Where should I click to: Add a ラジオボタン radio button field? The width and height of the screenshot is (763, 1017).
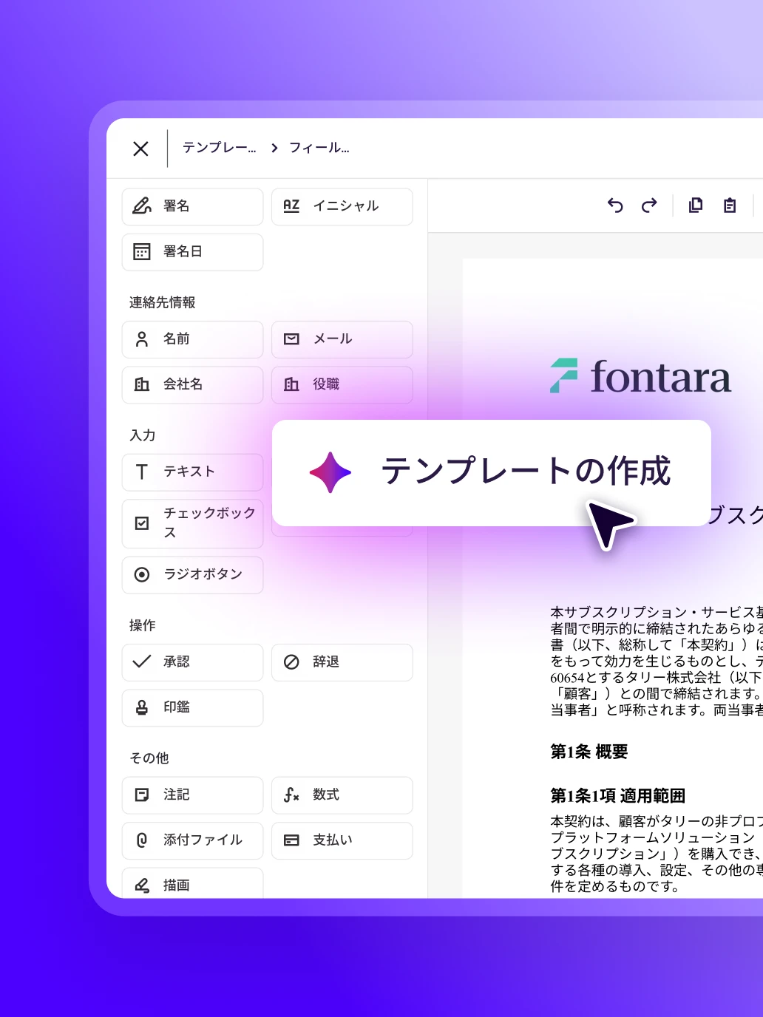coord(192,575)
